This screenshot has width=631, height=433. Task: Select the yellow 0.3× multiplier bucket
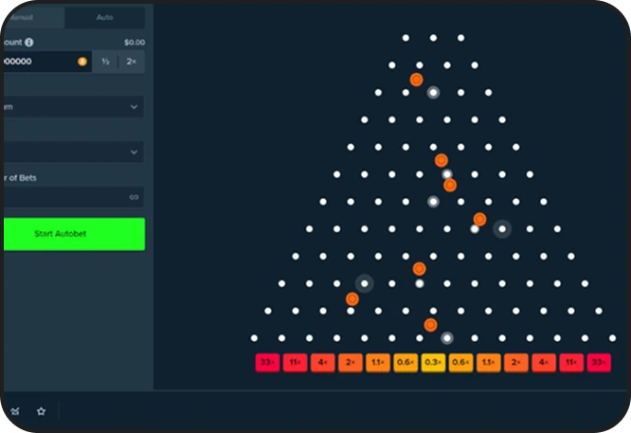[433, 362]
